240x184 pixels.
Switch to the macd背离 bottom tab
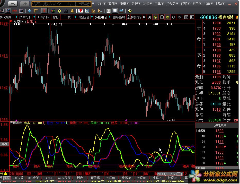tap(64, 178)
